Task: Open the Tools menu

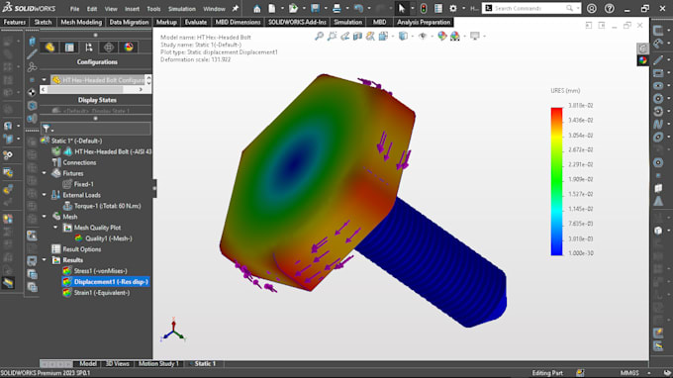Action: 153,9
